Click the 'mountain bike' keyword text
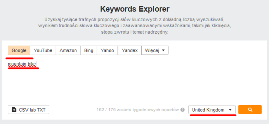Screen dimensions: 269x124 pyautogui.click(x=22, y=64)
